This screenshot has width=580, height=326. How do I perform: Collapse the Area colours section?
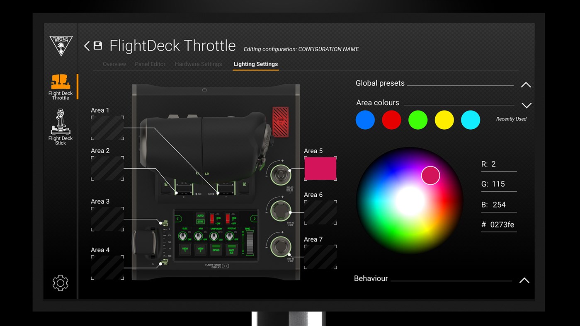(526, 105)
